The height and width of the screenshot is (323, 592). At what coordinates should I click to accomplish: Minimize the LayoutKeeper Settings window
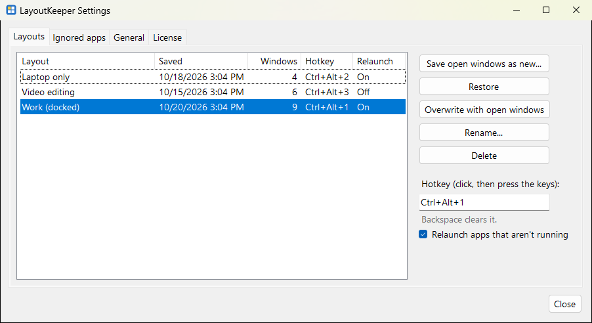517,11
